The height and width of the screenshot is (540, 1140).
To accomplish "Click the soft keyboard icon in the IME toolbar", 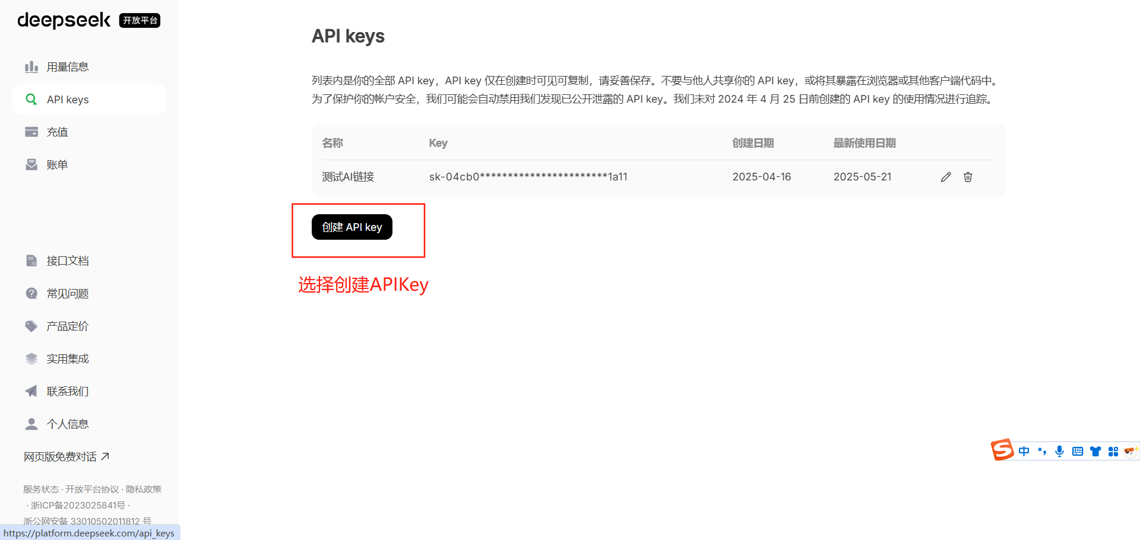I will tap(1077, 452).
